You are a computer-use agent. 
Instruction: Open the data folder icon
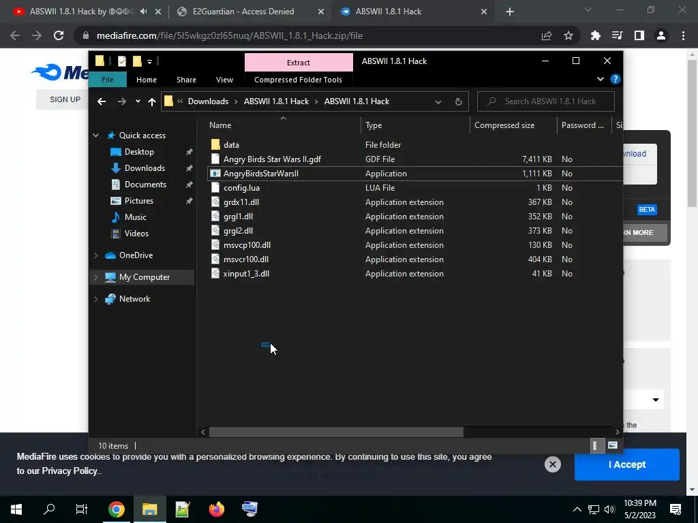[x=215, y=144]
